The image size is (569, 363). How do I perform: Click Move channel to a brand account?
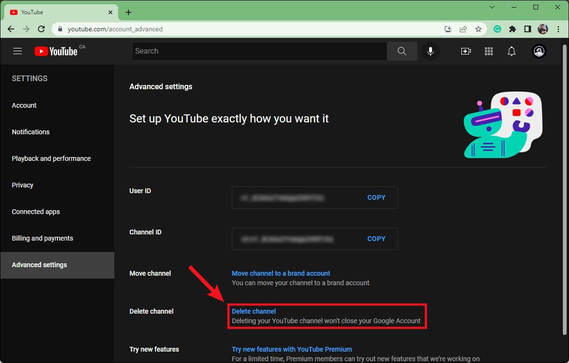[x=281, y=273]
